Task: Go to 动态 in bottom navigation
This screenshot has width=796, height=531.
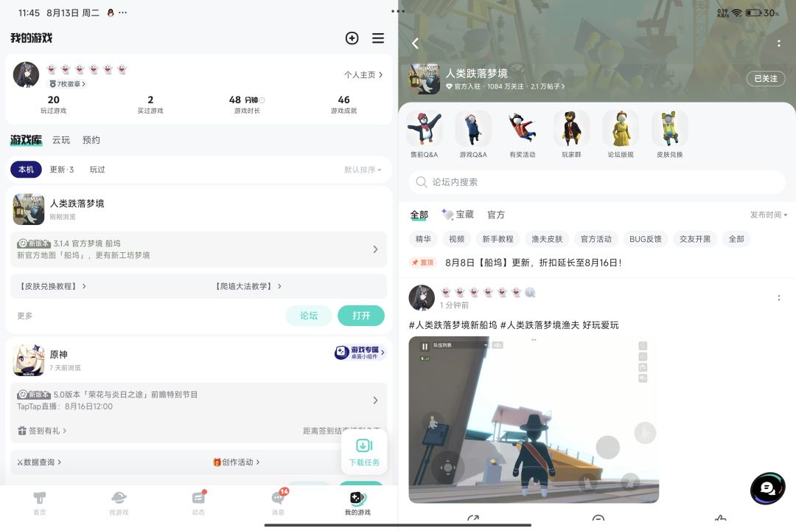Action: point(198,503)
